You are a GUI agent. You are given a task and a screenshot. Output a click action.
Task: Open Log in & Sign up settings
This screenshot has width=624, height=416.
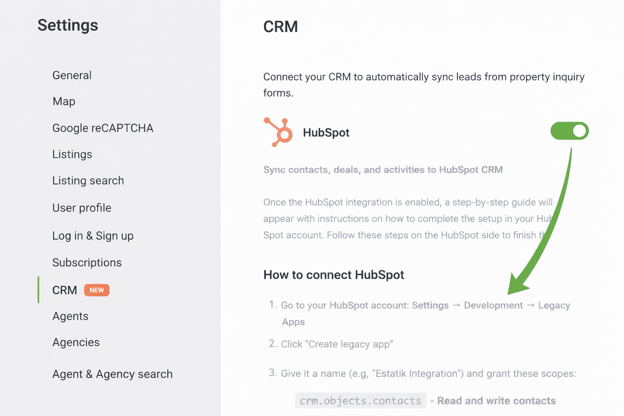tap(93, 236)
